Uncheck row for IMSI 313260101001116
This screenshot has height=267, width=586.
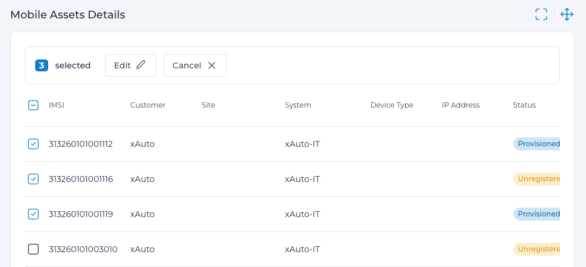tap(33, 179)
